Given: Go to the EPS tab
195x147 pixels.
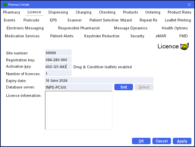Looking at the screenshot, I should [x=53, y=20].
